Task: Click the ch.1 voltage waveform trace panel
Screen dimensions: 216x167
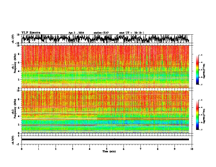Action: click(x=107, y=39)
